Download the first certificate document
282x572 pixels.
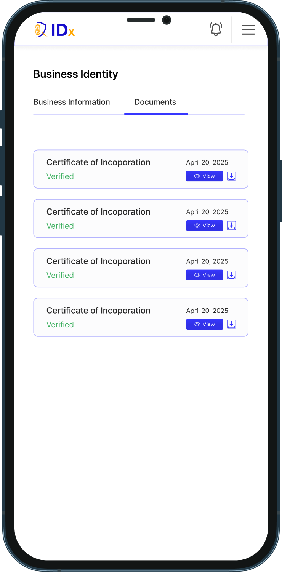click(231, 176)
